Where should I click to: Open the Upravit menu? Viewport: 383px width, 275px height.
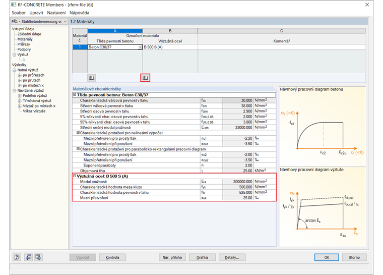coord(36,13)
